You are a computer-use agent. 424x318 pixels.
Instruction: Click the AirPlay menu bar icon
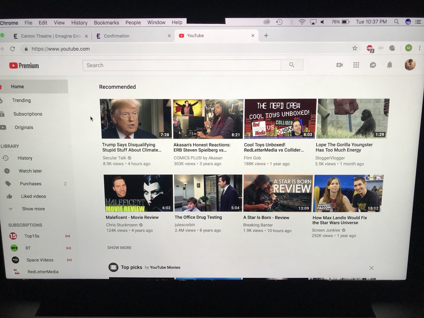click(x=313, y=22)
